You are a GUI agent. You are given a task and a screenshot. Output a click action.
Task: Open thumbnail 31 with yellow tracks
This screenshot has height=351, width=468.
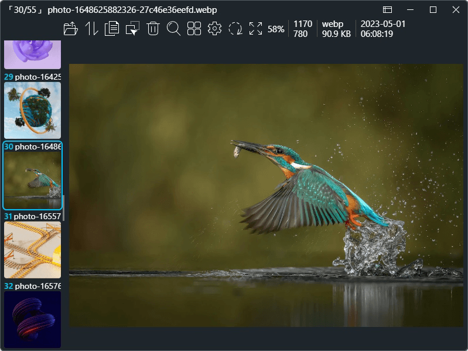click(x=32, y=250)
